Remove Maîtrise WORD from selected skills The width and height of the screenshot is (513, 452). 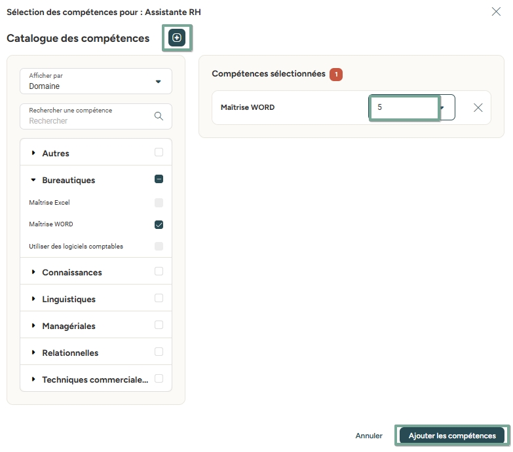(x=478, y=108)
